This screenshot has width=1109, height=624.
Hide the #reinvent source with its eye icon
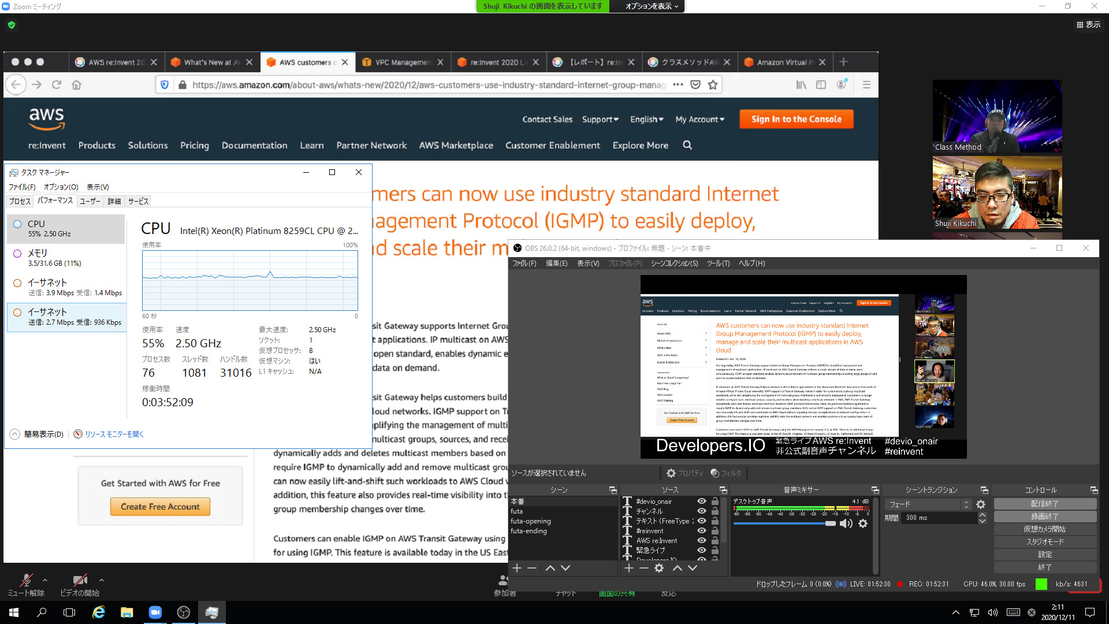(702, 531)
